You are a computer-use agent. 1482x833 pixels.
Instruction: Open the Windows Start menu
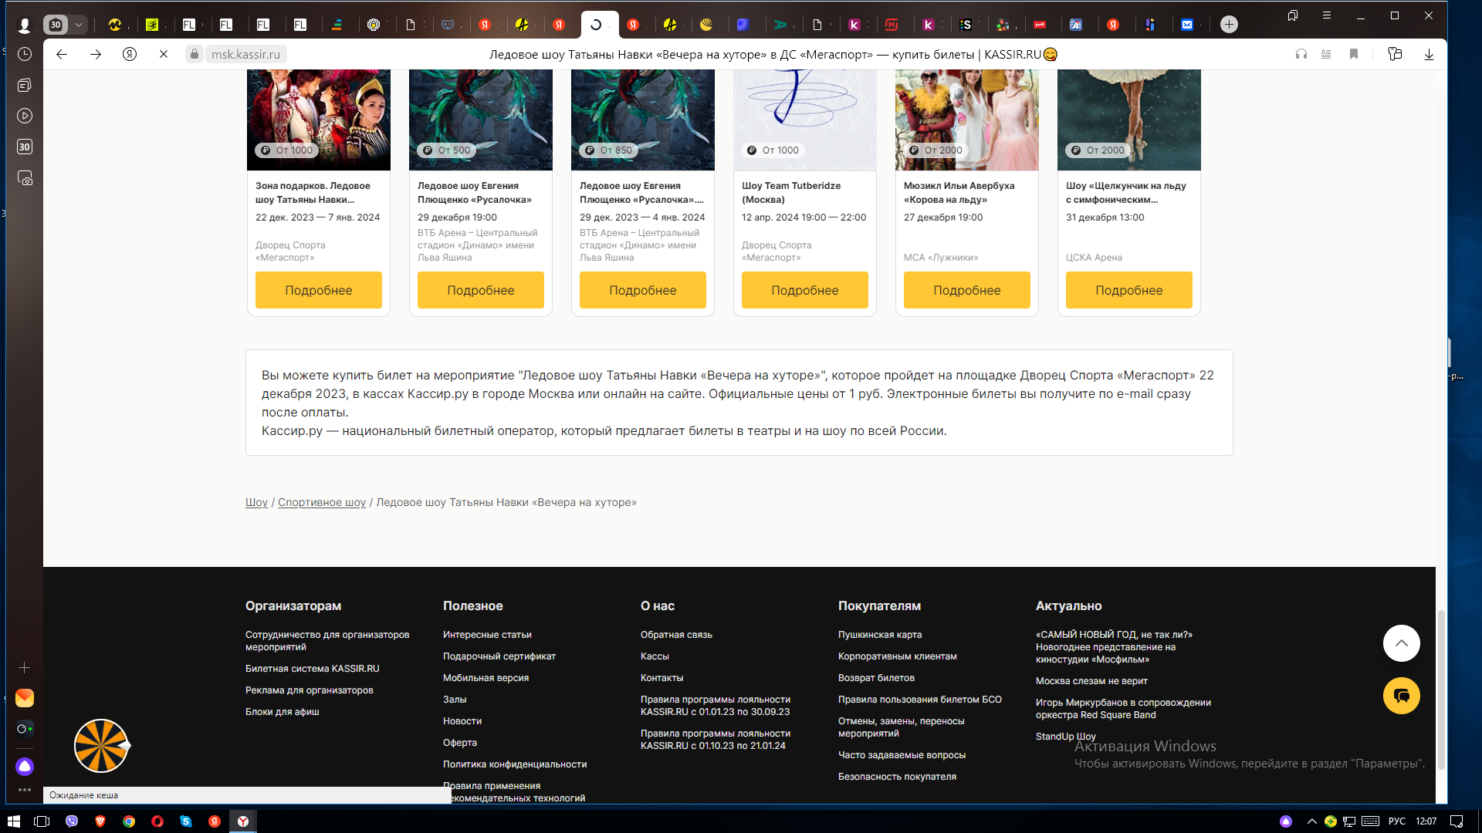tap(13, 821)
